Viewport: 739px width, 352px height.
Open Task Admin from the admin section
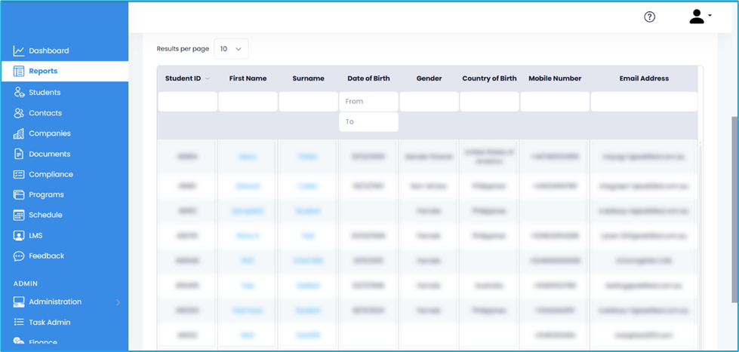(x=50, y=322)
